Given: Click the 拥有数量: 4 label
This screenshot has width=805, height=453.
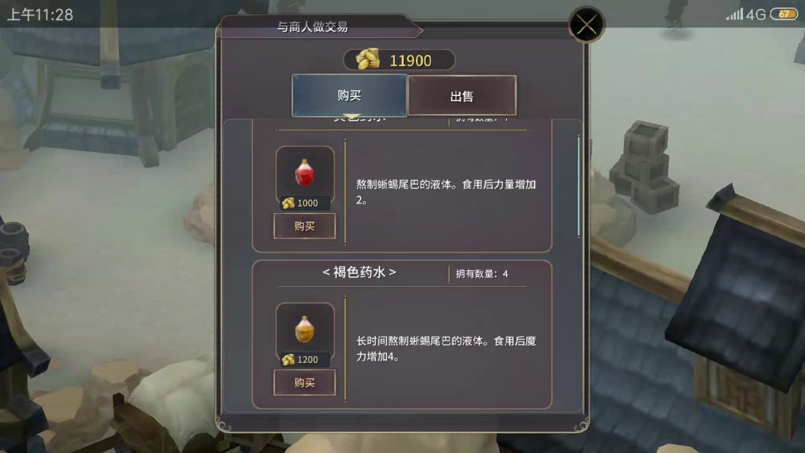Looking at the screenshot, I should pyautogui.click(x=482, y=274).
